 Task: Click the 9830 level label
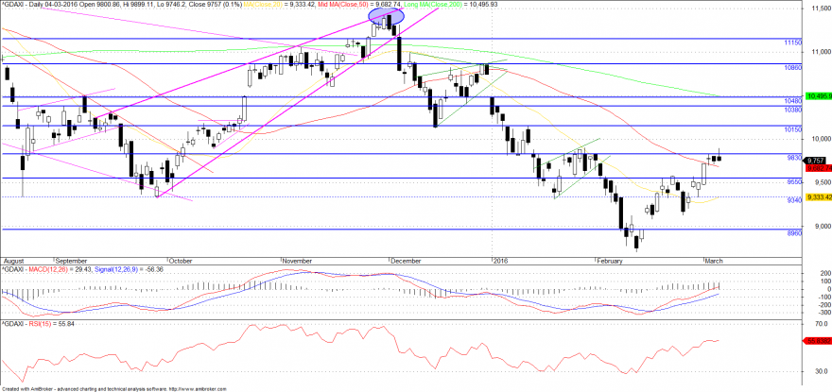pyautogui.click(x=794, y=158)
